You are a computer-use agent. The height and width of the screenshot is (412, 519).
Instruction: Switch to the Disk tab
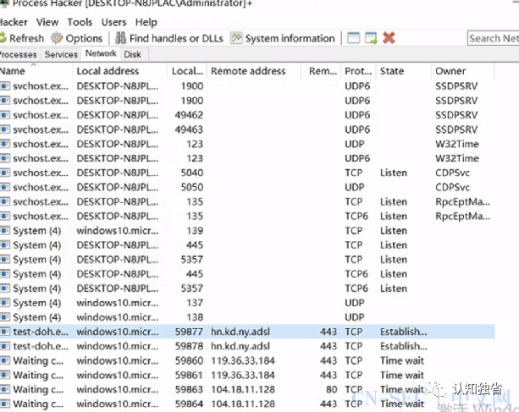point(132,54)
